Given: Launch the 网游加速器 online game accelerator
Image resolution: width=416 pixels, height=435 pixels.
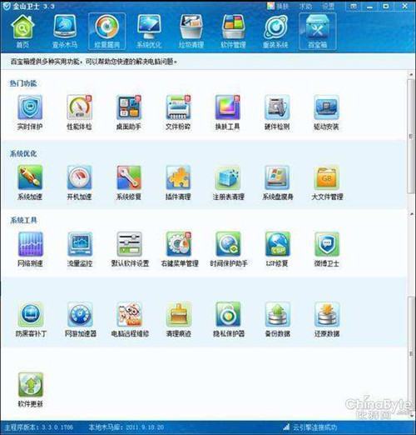Looking at the screenshot, I should coord(80,319).
